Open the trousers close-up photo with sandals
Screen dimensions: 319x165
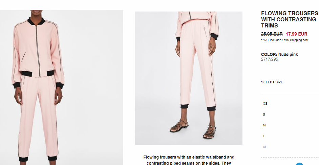click(189, 78)
